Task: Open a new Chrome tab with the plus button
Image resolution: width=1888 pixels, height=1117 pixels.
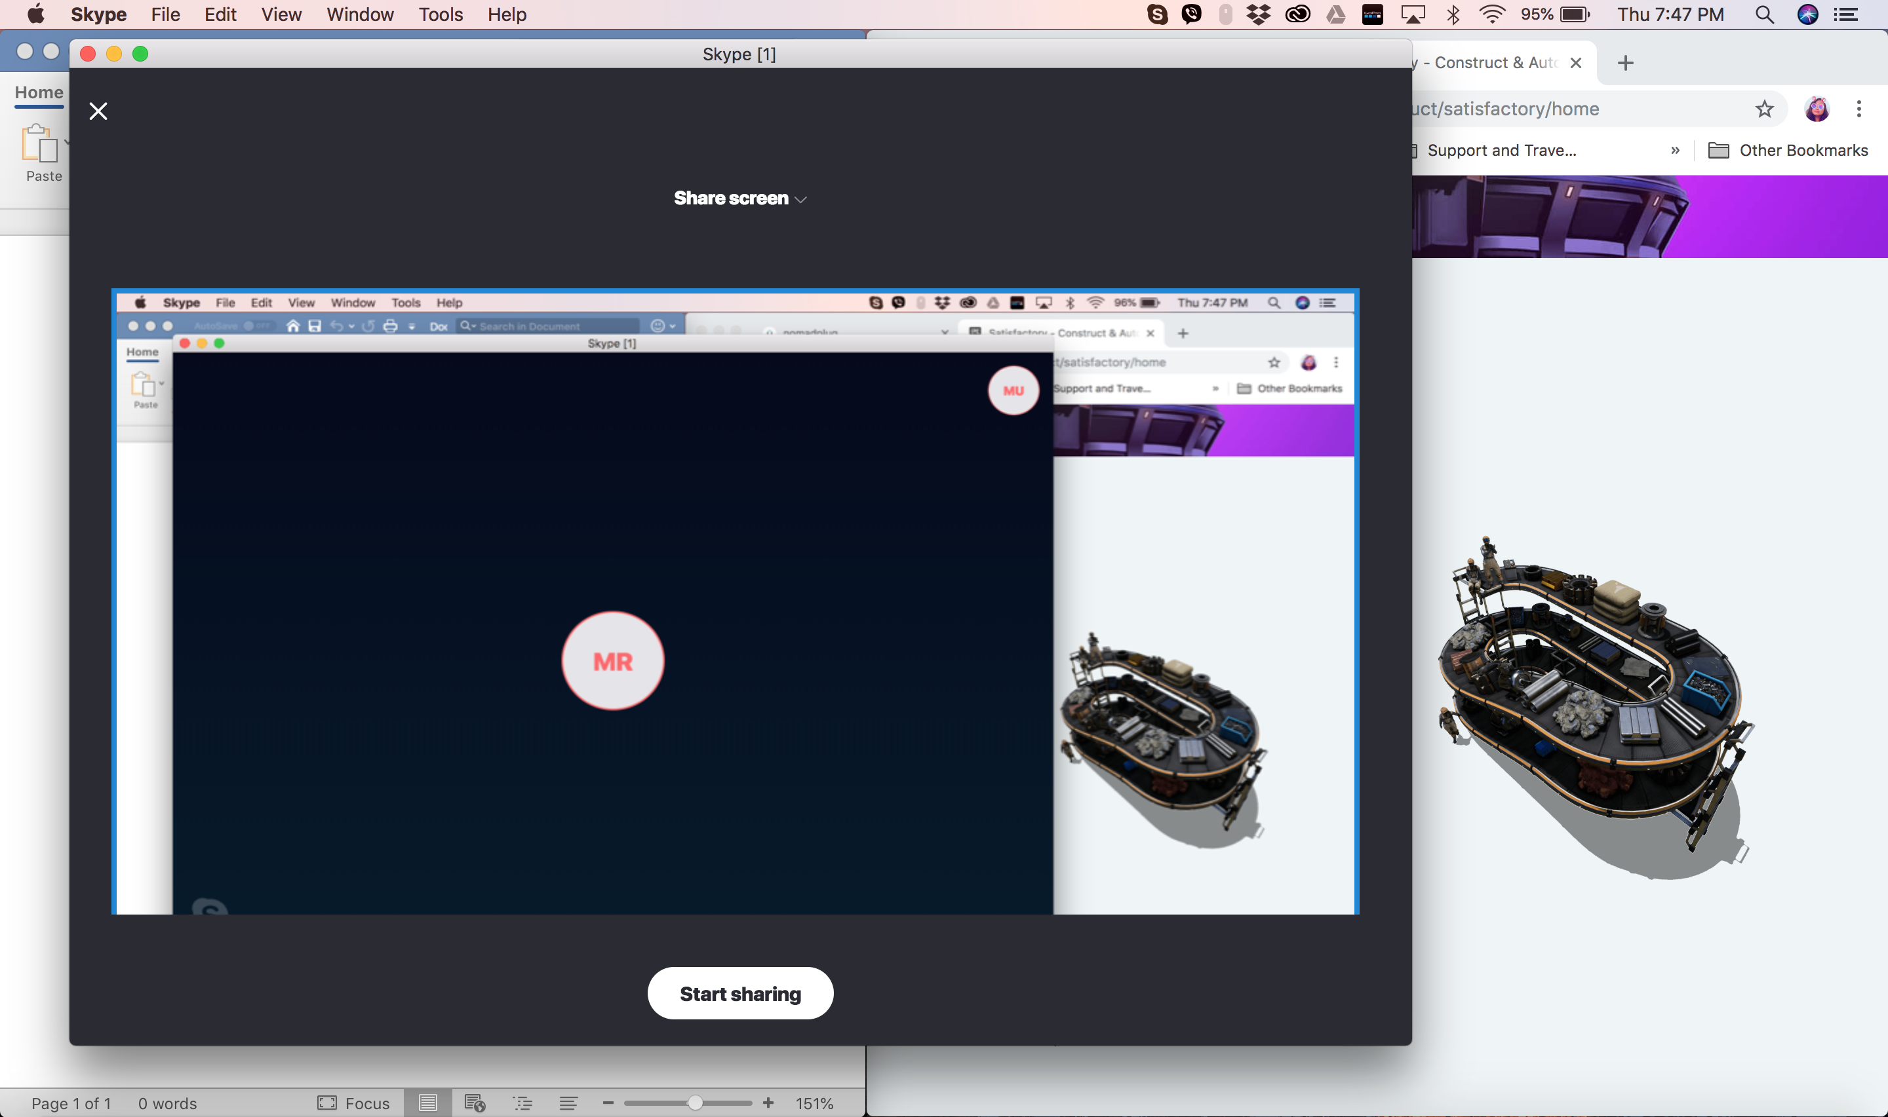Action: tap(1625, 64)
